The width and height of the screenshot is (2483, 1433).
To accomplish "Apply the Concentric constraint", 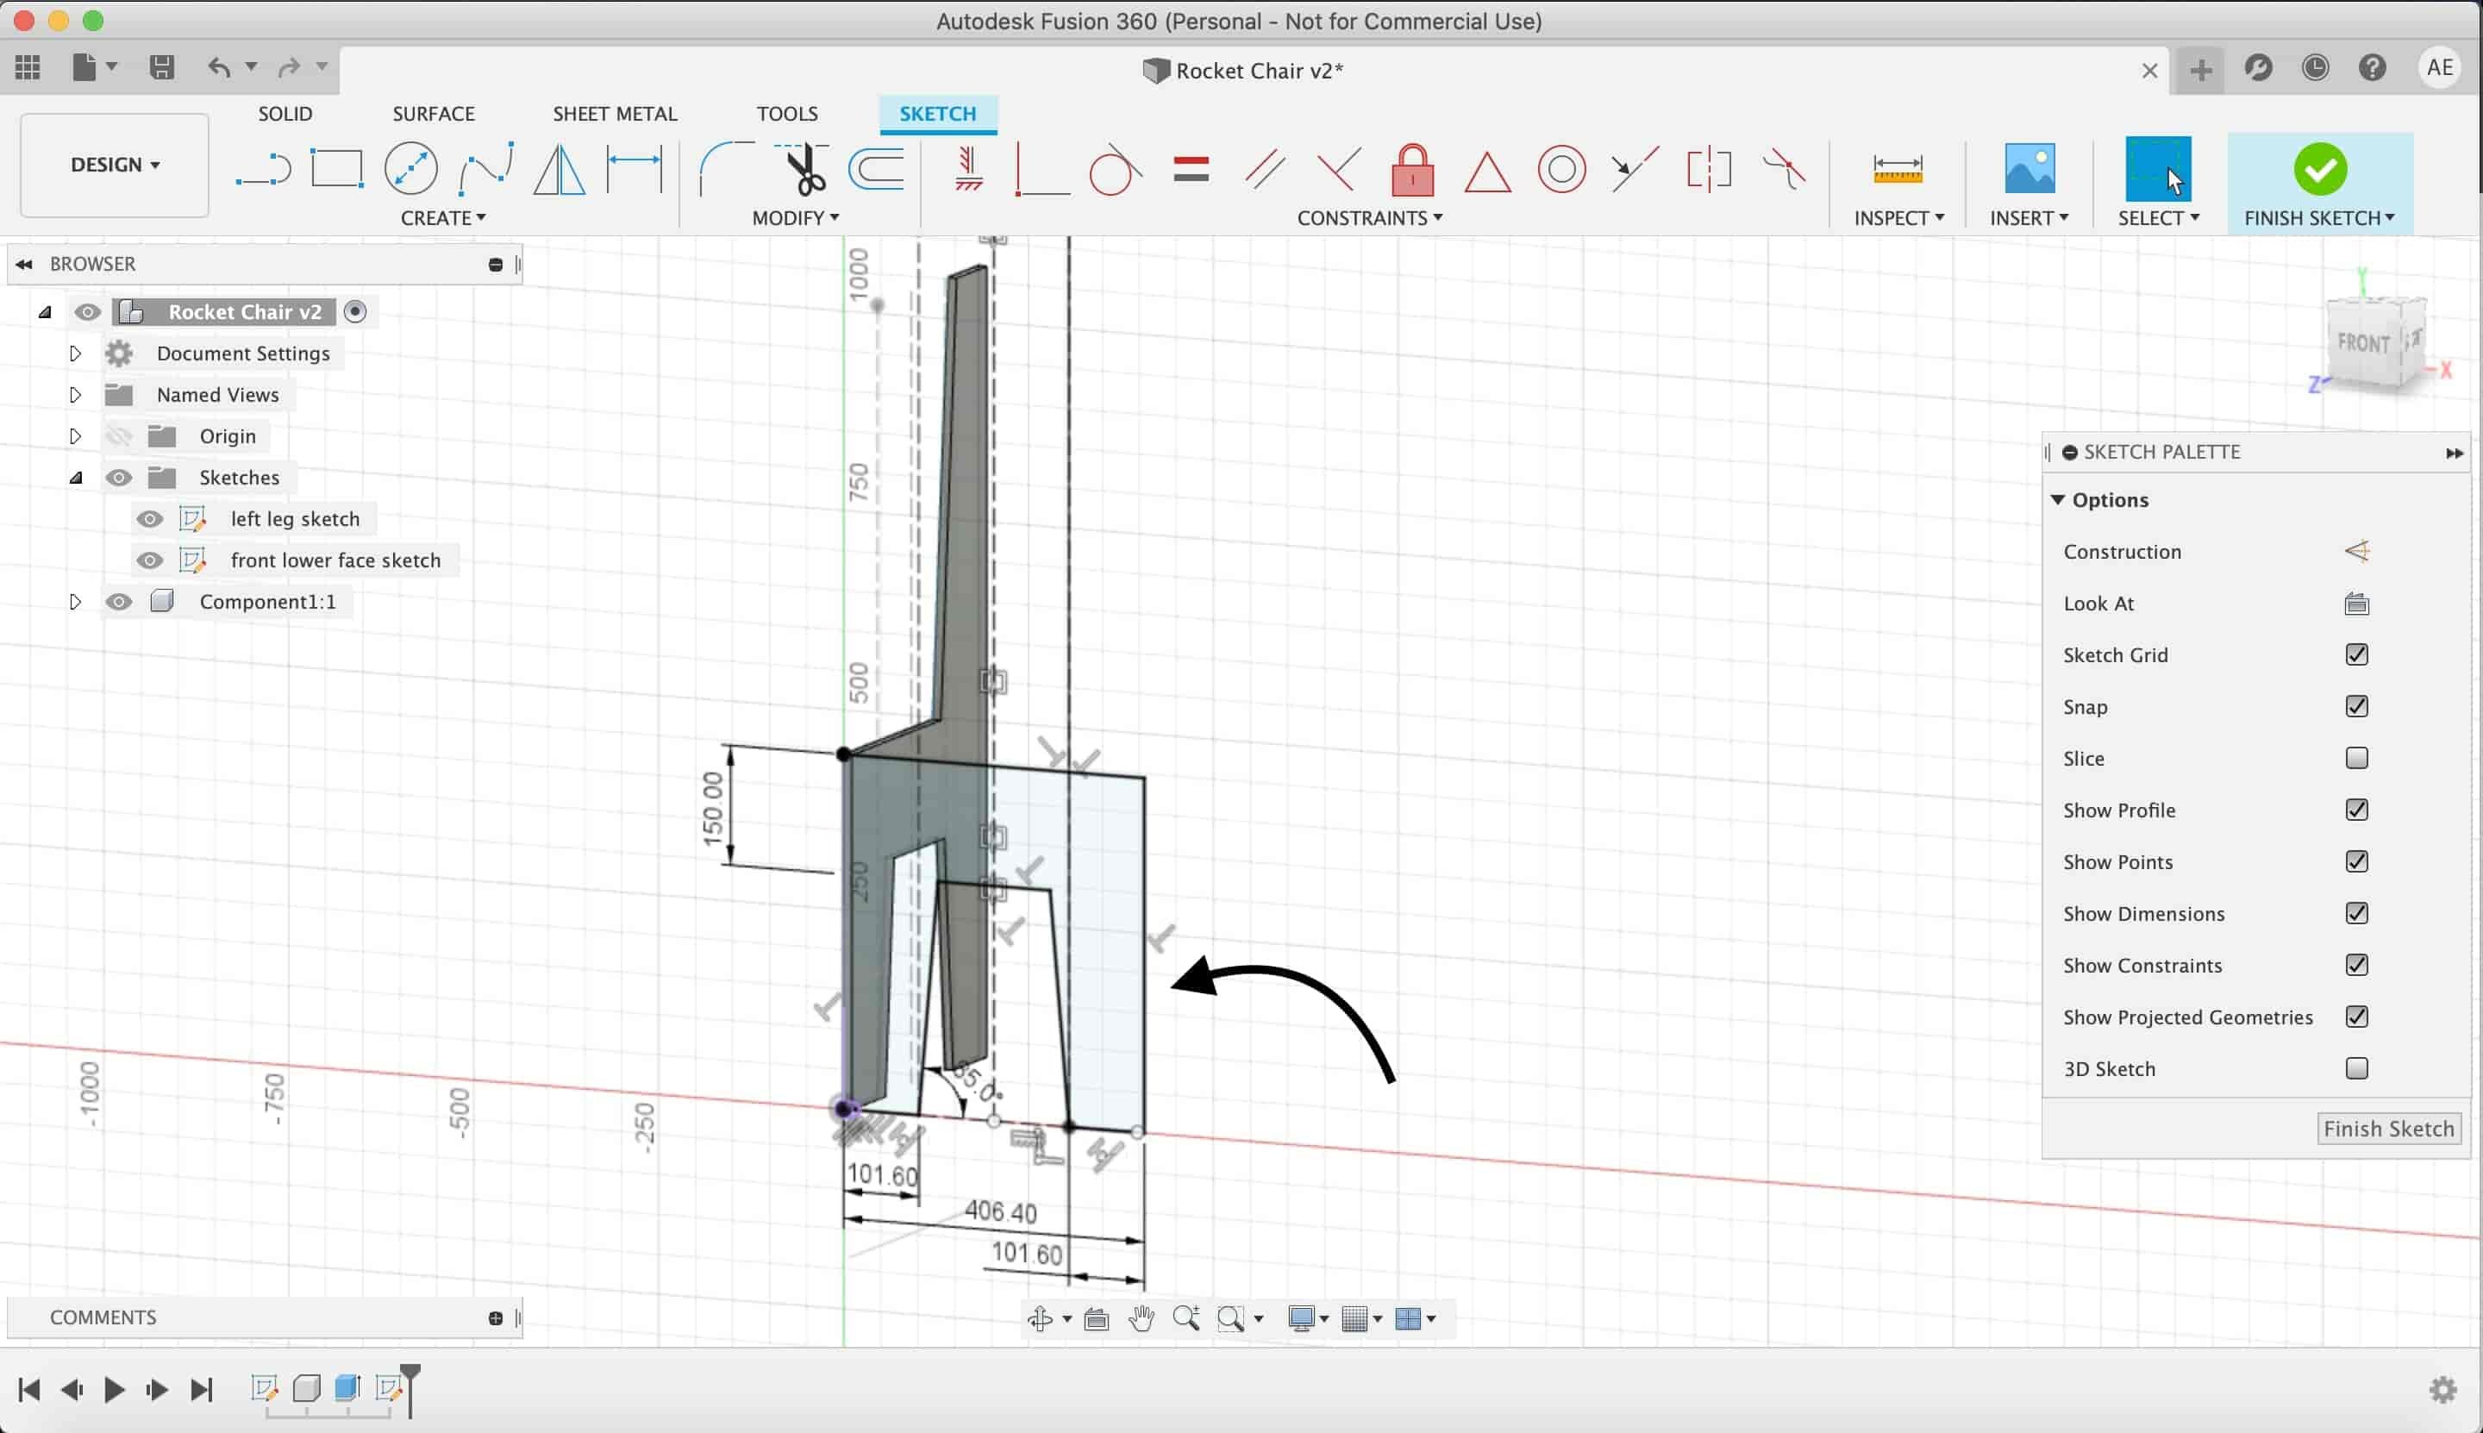I will (x=1560, y=169).
